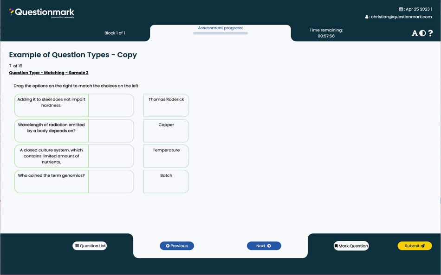Click christian@questionmark.com email text
This screenshot has width=441, height=275.
click(x=402, y=17)
